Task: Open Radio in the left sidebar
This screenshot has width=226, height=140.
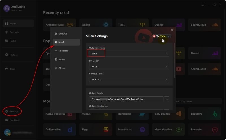Action: click(18, 41)
